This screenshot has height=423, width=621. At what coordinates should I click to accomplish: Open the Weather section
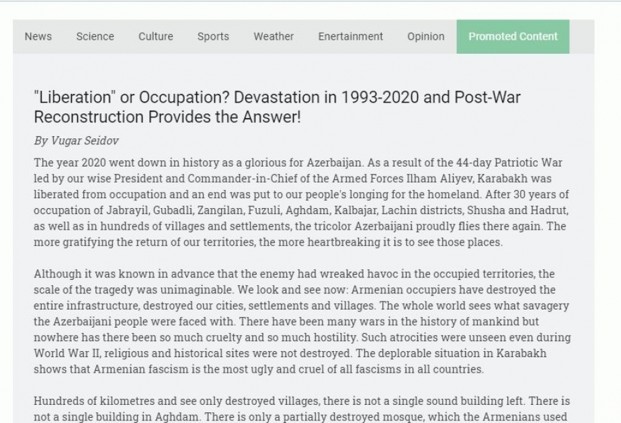pyautogui.click(x=274, y=37)
